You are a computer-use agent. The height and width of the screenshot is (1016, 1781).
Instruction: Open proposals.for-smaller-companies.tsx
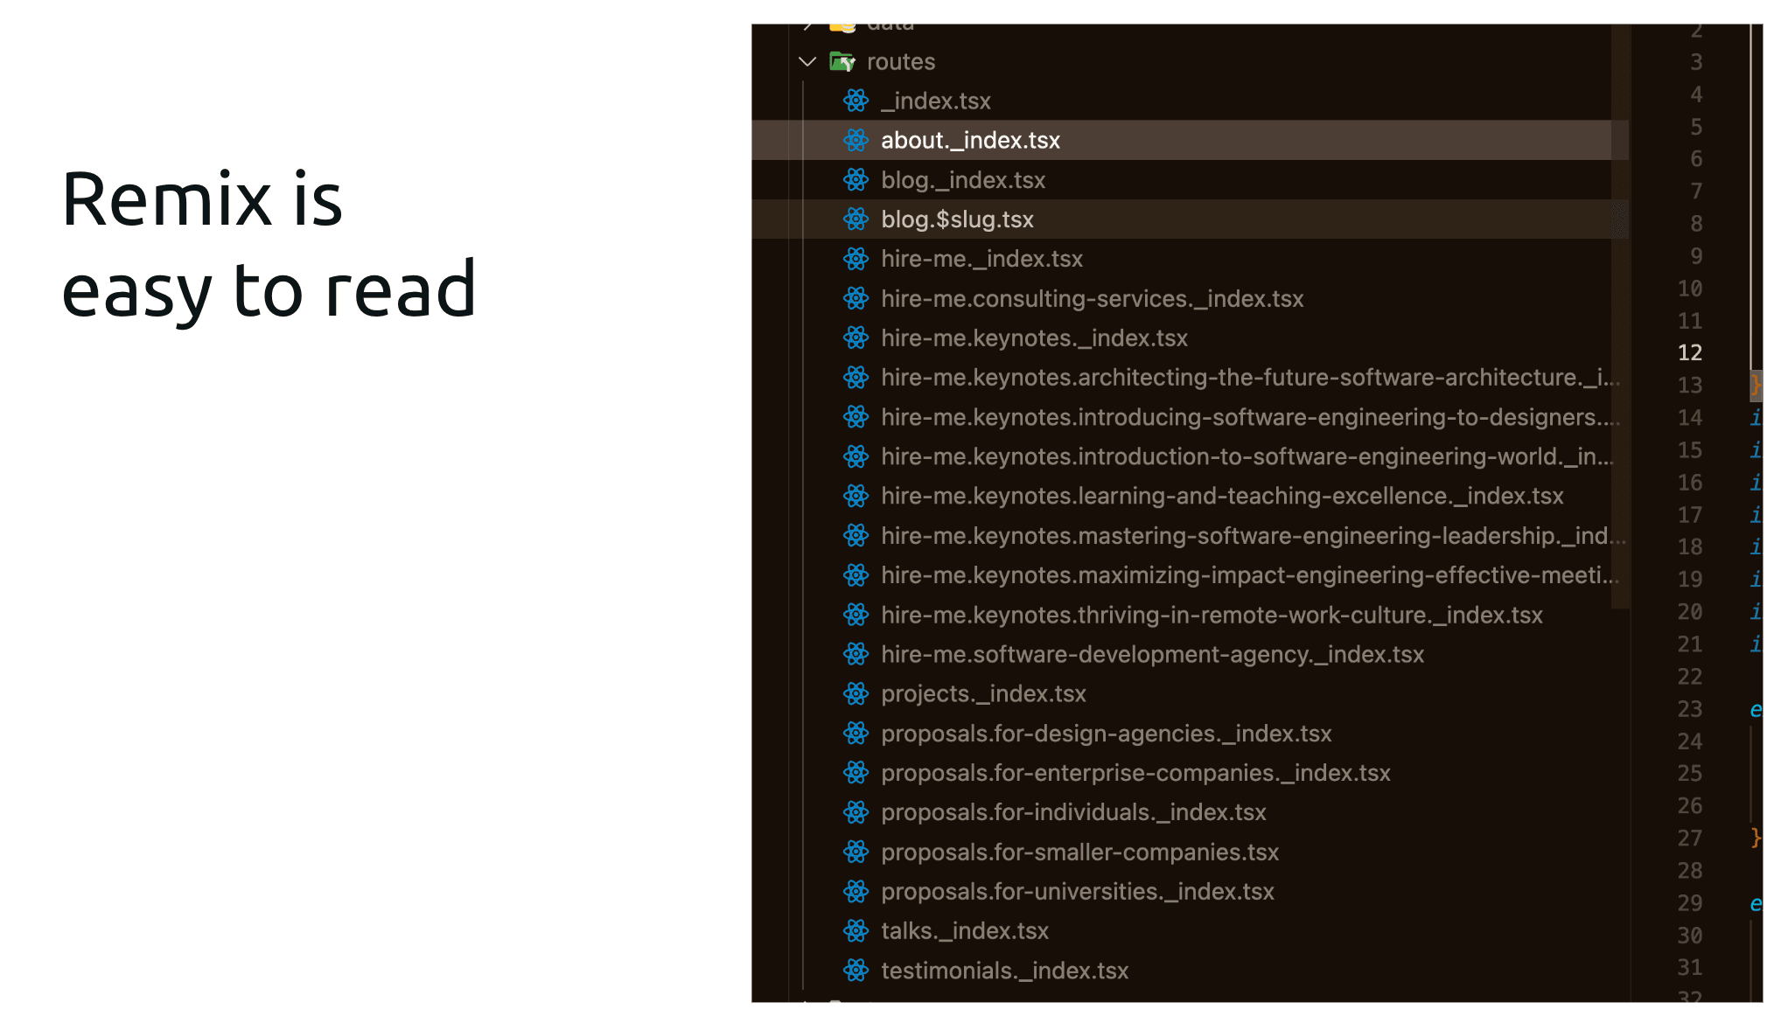[1079, 852]
